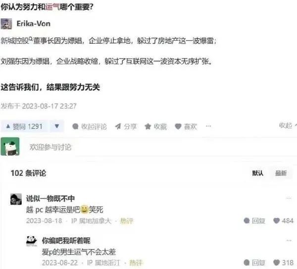Open 运气 highlighted keyword in question title
The width and height of the screenshot is (297, 269).
(52, 7)
